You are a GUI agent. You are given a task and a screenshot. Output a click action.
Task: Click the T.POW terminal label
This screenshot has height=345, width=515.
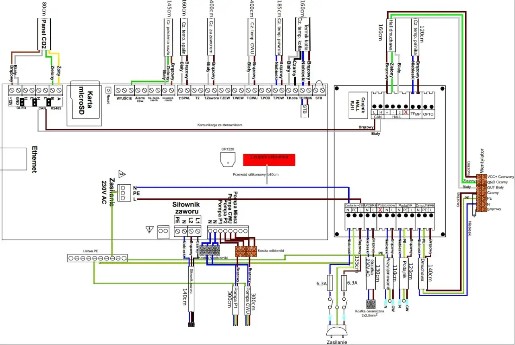click(278, 98)
